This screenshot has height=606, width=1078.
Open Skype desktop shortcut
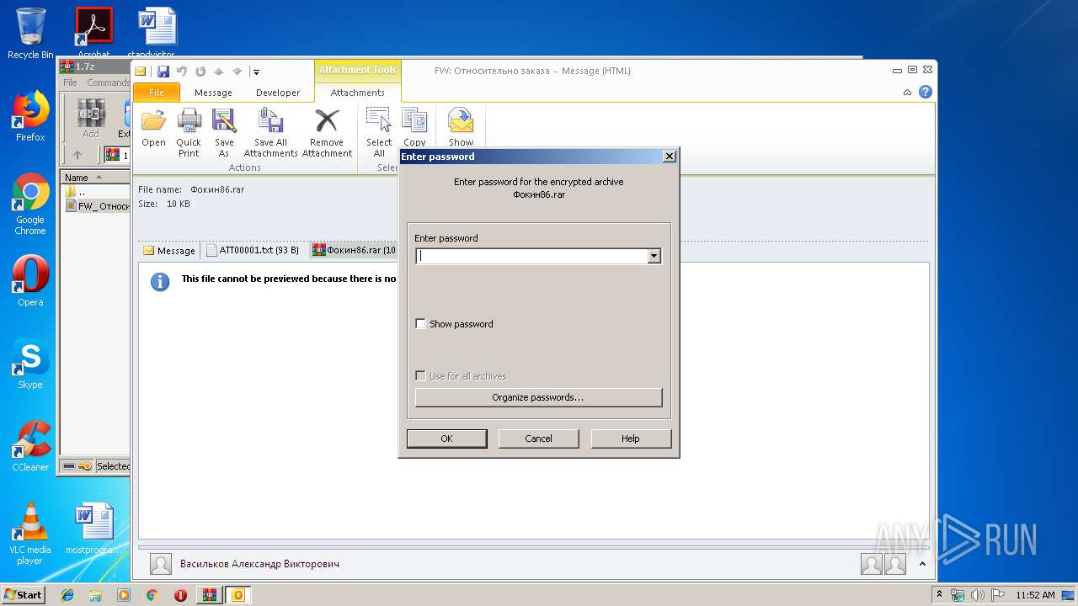click(x=30, y=364)
